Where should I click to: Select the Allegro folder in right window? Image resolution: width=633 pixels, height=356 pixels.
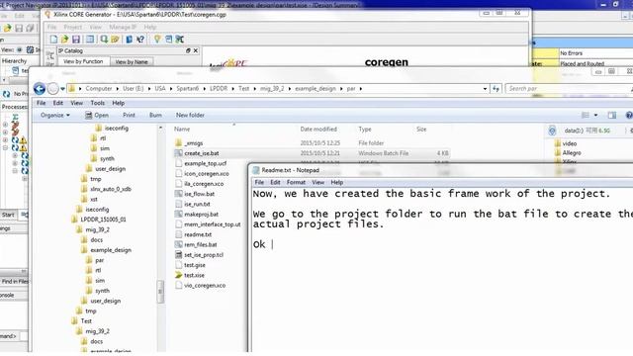point(572,152)
